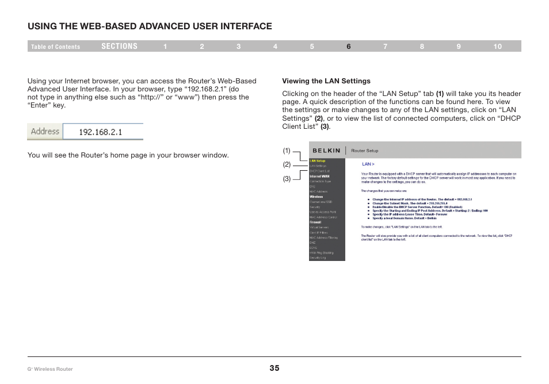Go to section 5
The width and height of the screenshot is (549, 384).
(x=312, y=47)
